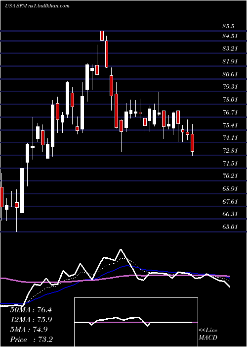Click the 65.01 price axis label
Screen dimensions: 247x347
[x=231, y=227]
